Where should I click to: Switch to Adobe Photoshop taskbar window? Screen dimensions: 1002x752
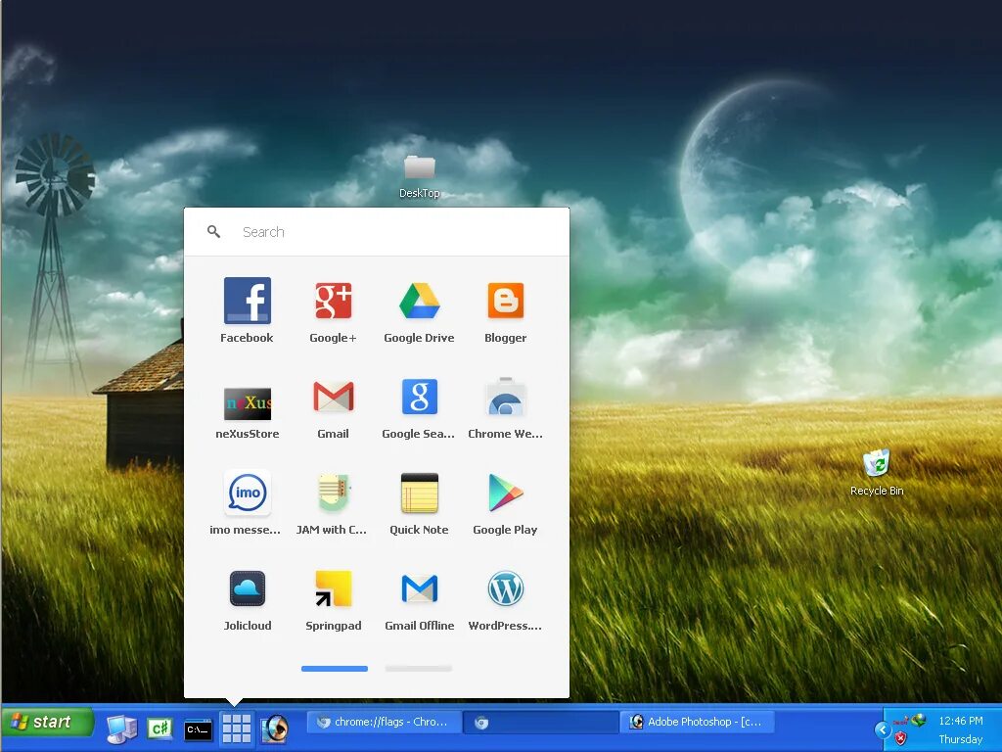[697, 722]
